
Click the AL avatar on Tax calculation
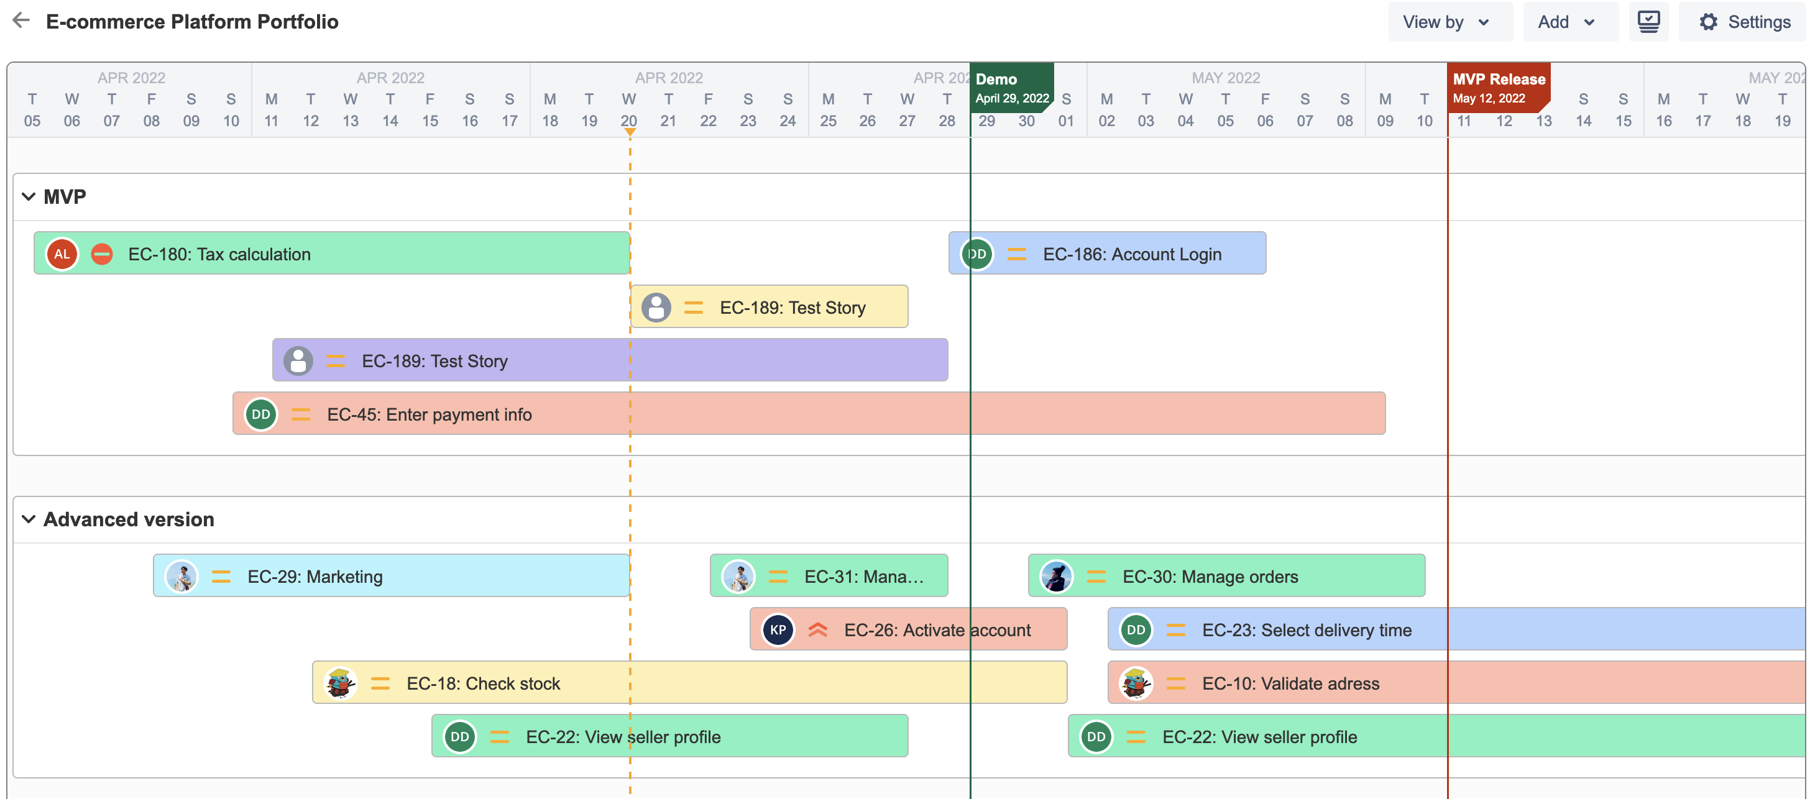coord(62,254)
